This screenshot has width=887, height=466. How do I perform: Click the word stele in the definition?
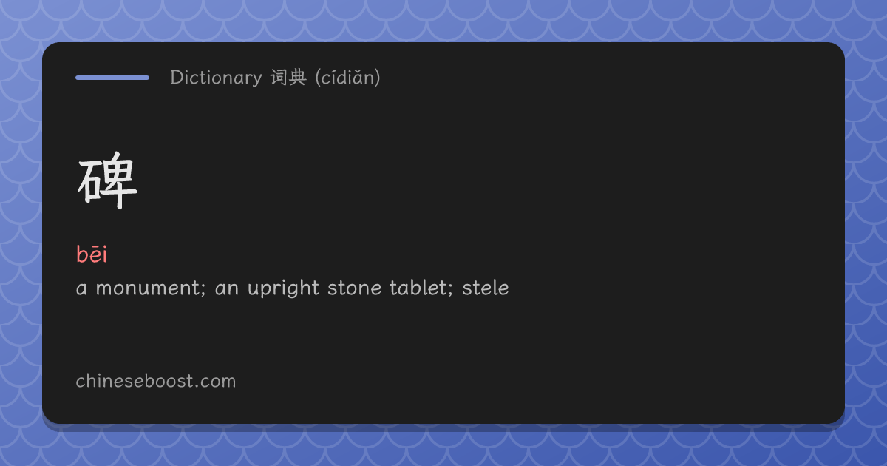[486, 288]
